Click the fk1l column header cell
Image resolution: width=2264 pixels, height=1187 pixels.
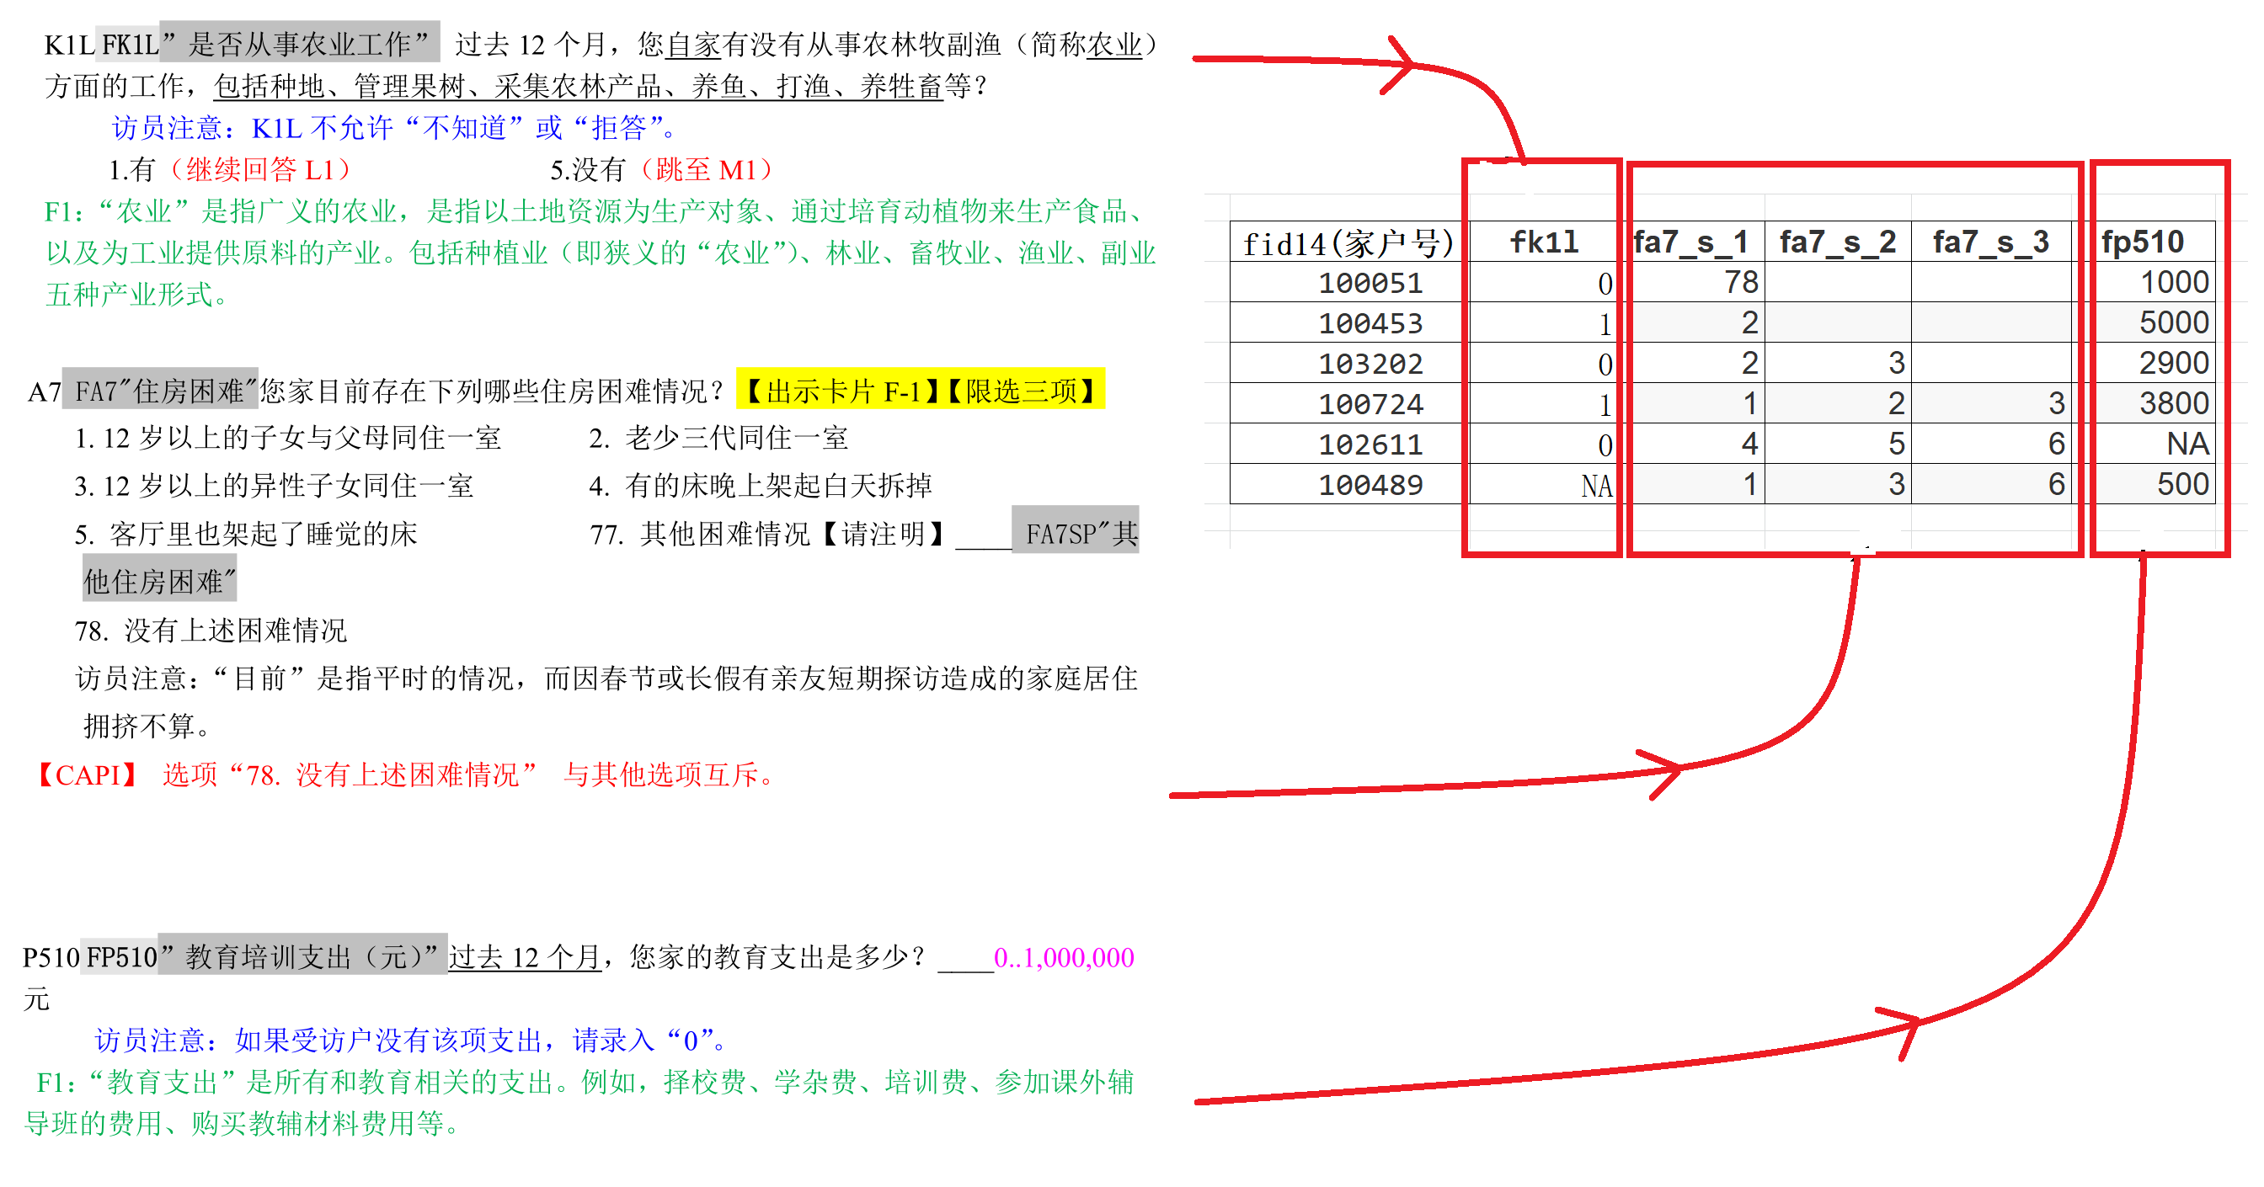(x=1543, y=242)
